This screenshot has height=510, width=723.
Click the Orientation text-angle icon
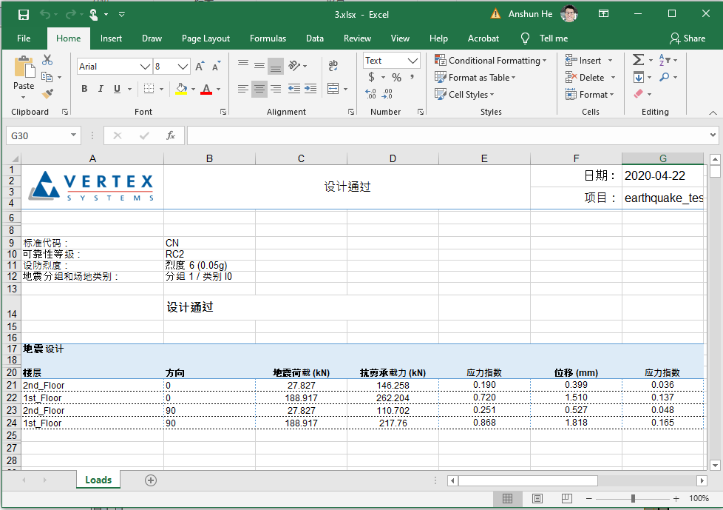point(294,66)
